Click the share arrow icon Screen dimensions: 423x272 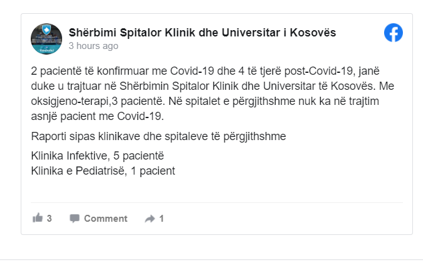tap(149, 219)
